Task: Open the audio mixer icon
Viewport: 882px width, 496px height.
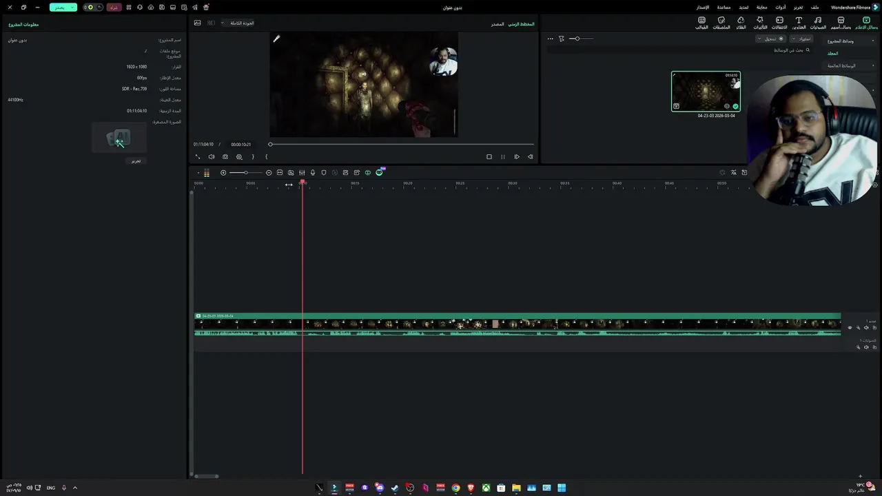Action: 302,172
